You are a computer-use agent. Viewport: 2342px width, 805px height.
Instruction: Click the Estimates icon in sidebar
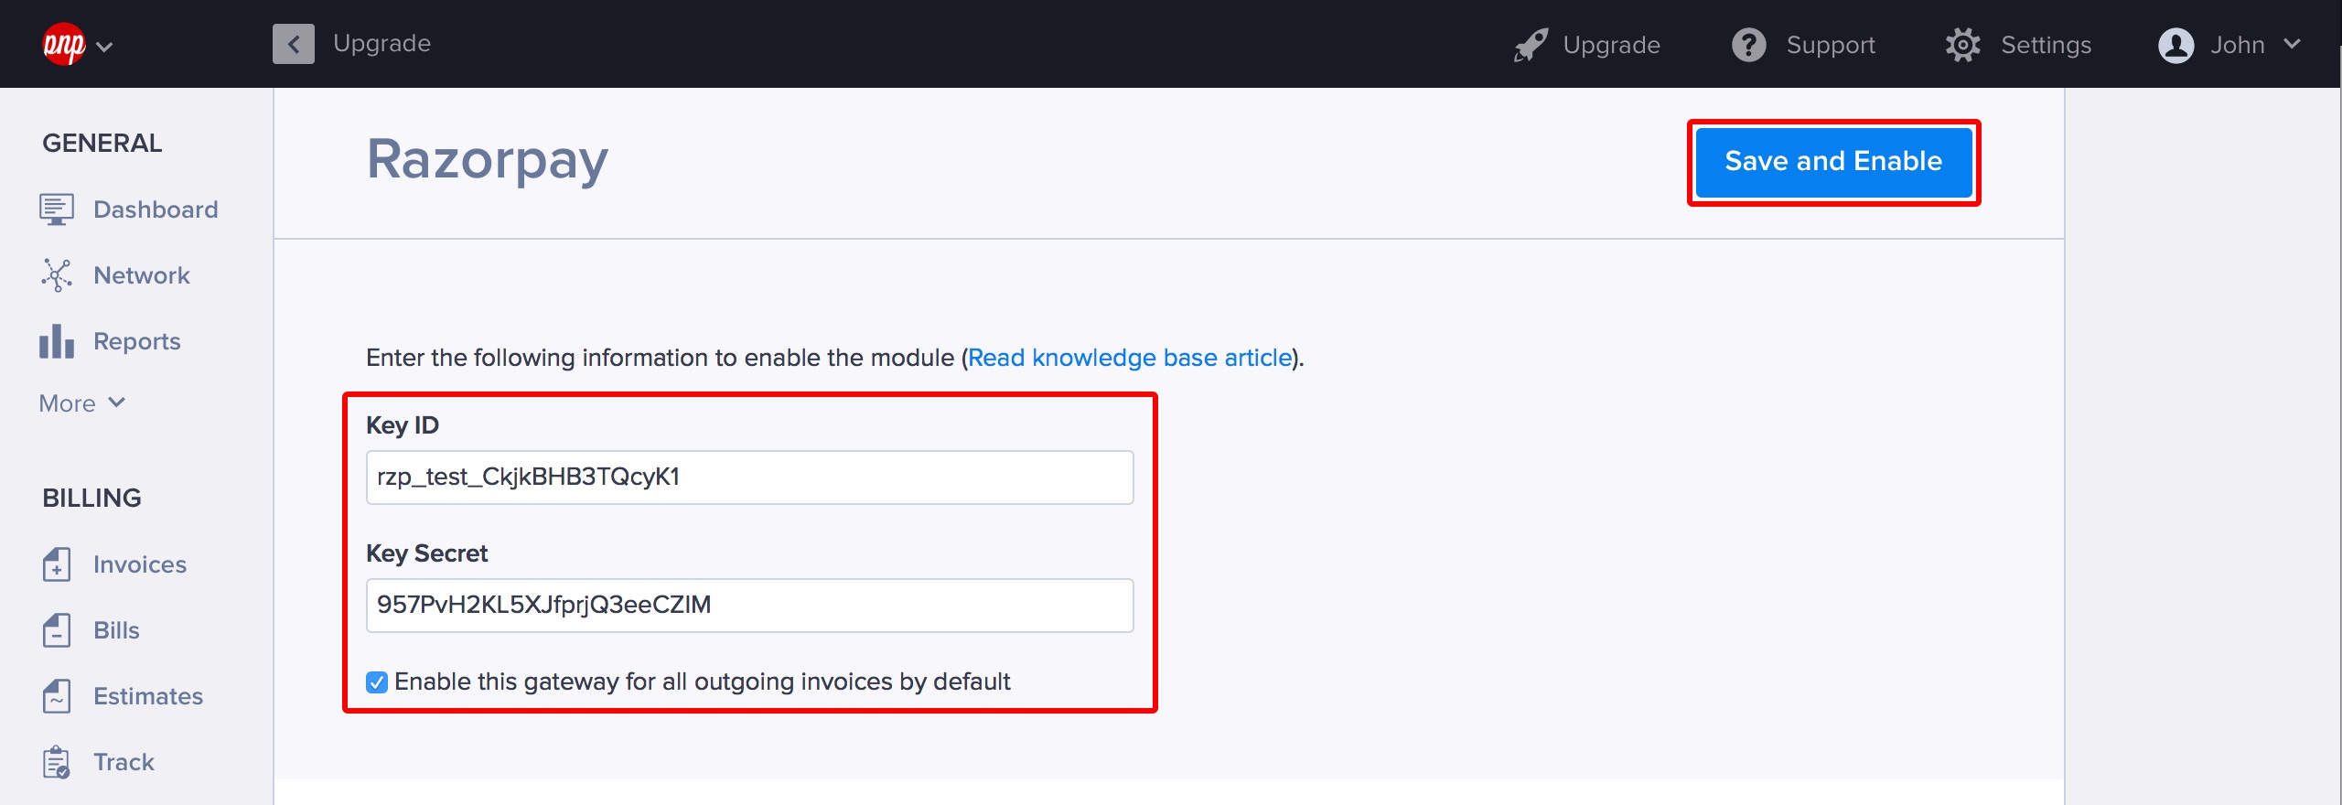[x=58, y=695]
